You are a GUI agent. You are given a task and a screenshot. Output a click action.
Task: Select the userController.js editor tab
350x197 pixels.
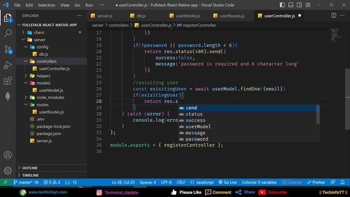click(279, 16)
